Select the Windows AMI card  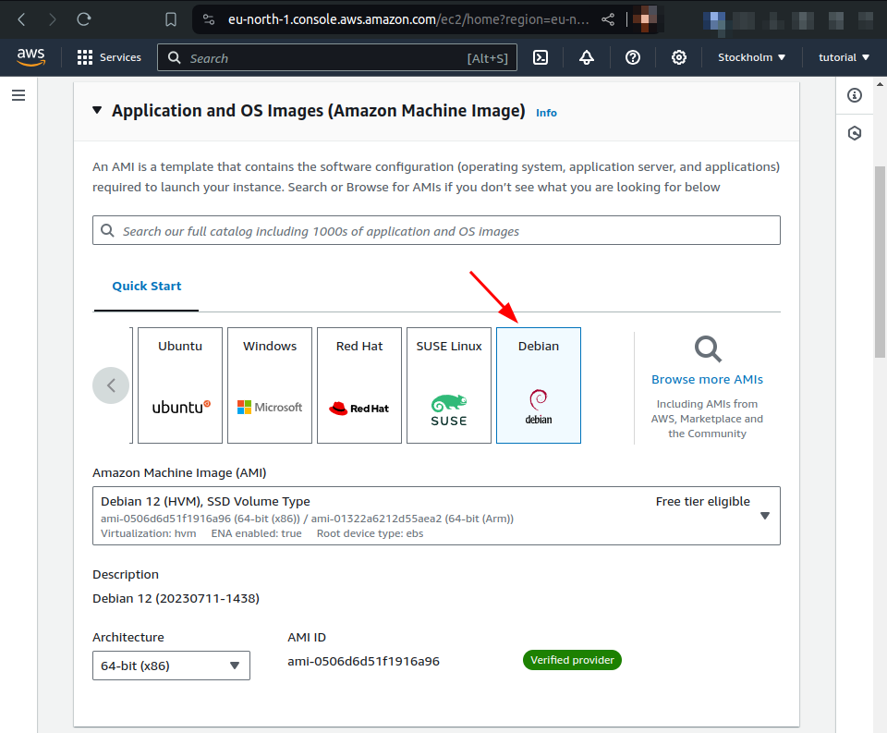pyautogui.click(x=269, y=385)
